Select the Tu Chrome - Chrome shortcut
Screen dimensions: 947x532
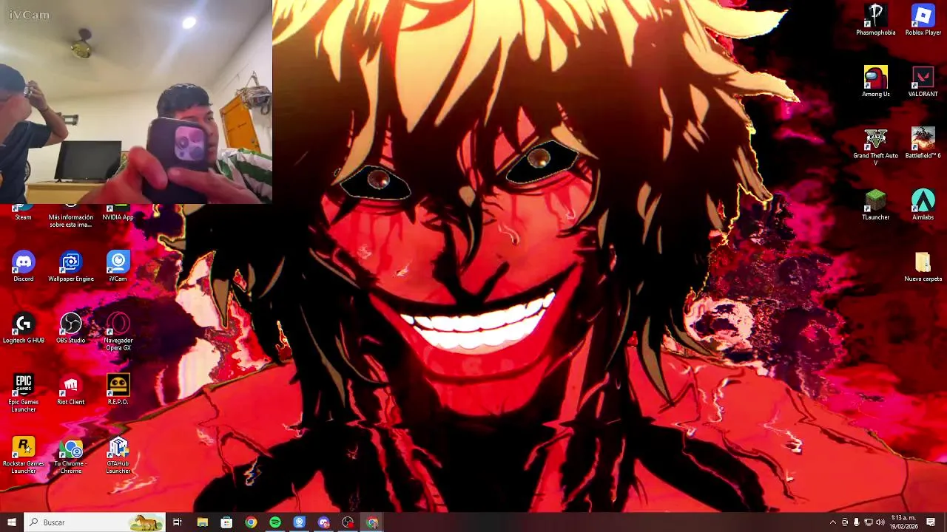(71, 455)
